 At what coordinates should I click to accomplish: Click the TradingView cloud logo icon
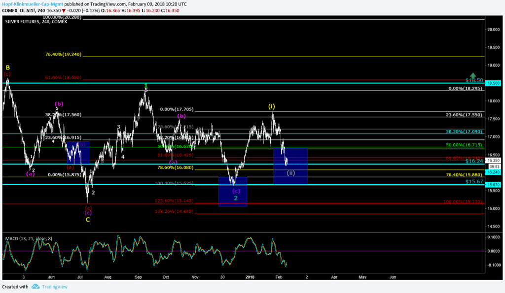point(36,286)
